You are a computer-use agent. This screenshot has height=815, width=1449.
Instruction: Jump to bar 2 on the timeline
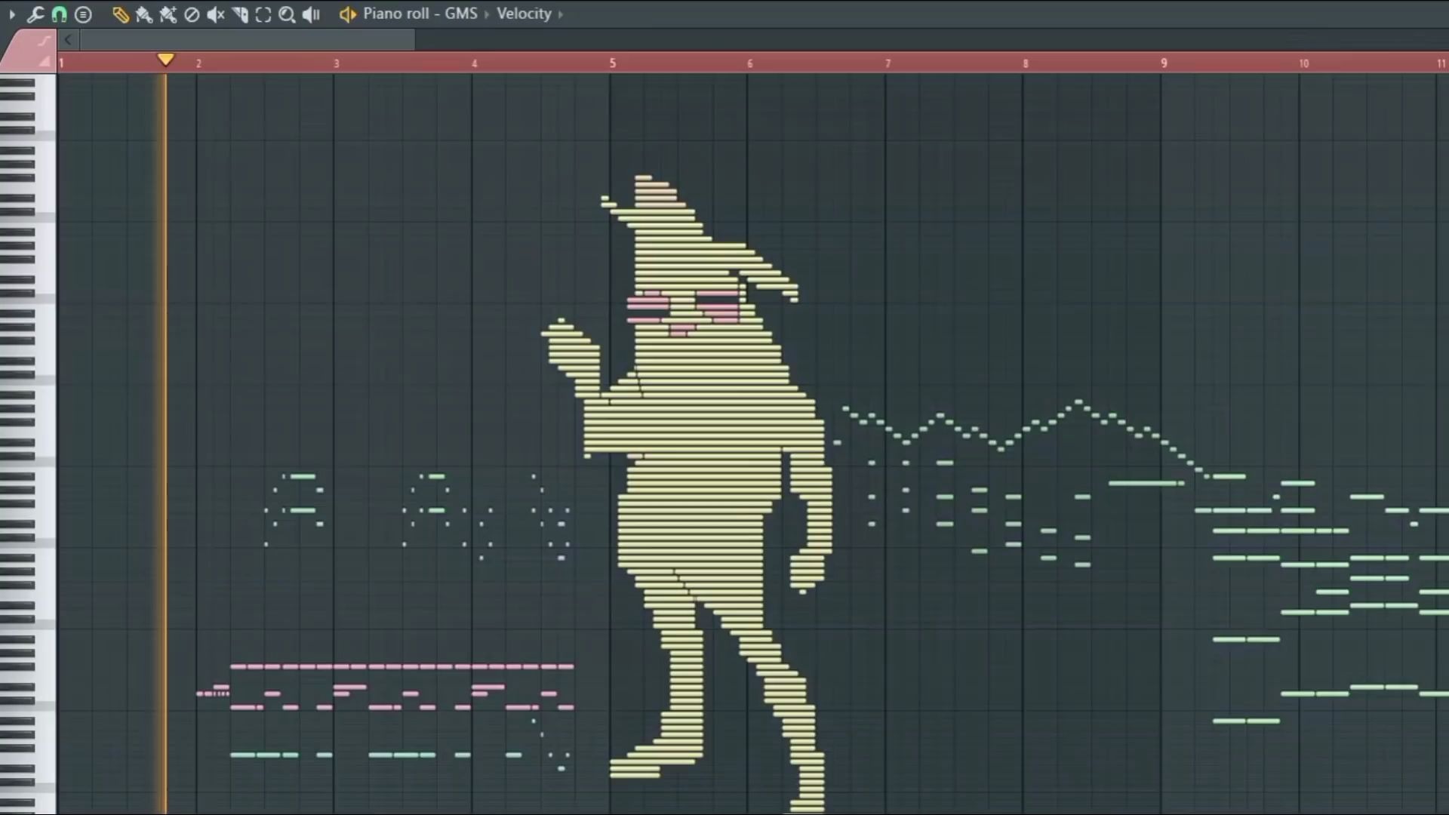pos(198,63)
